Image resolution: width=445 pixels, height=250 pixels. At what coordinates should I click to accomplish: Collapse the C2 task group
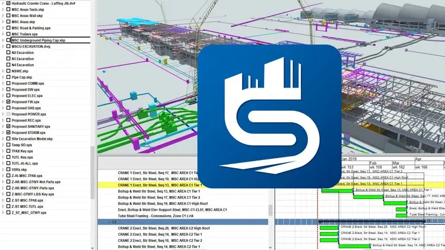109,222
